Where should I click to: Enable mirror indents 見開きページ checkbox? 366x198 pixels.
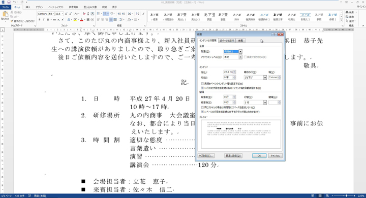202,83
